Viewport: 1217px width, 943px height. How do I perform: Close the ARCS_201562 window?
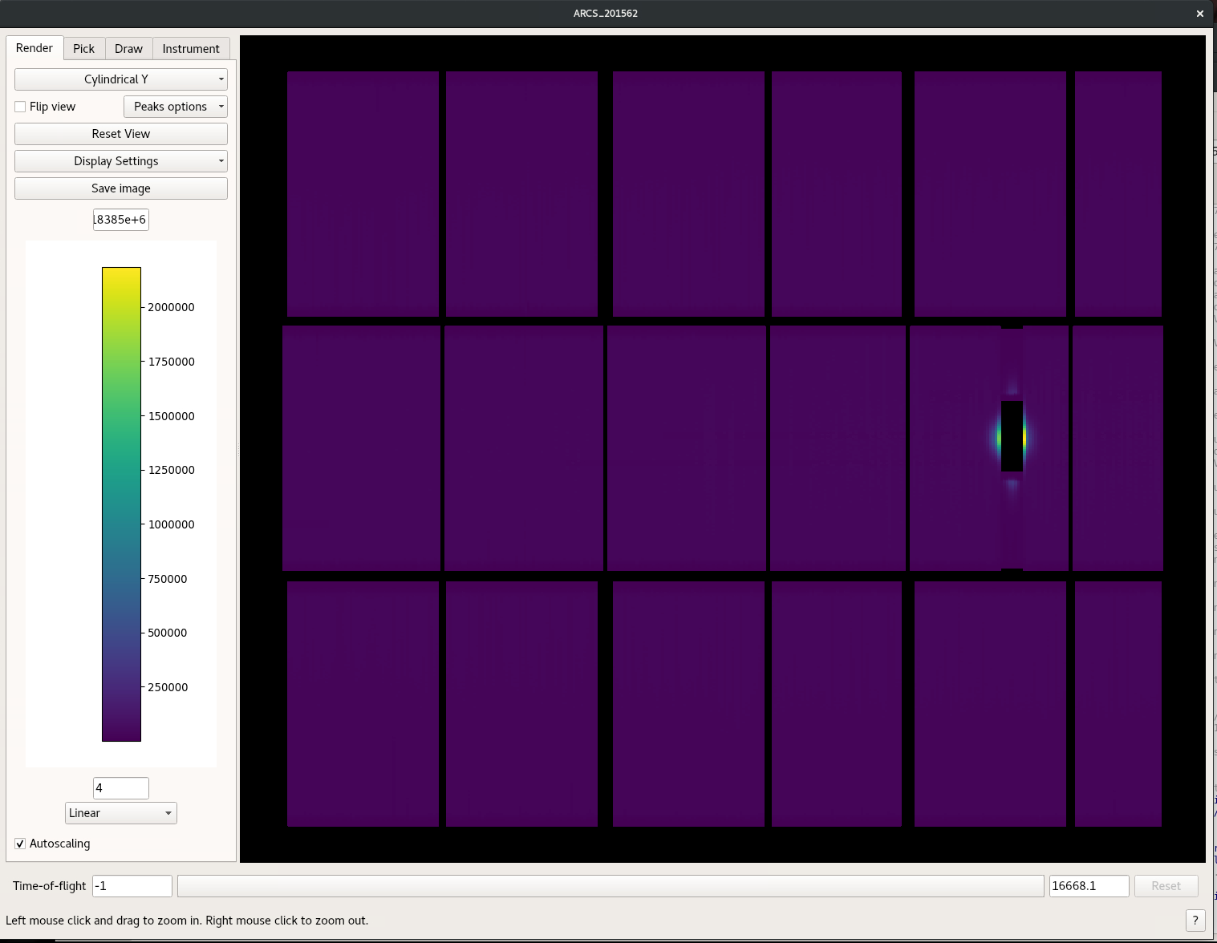click(1200, 14)
